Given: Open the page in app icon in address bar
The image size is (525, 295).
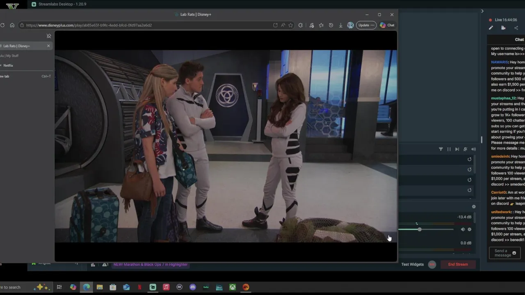Looking at the screenshot, I should (x=275, y=25).
